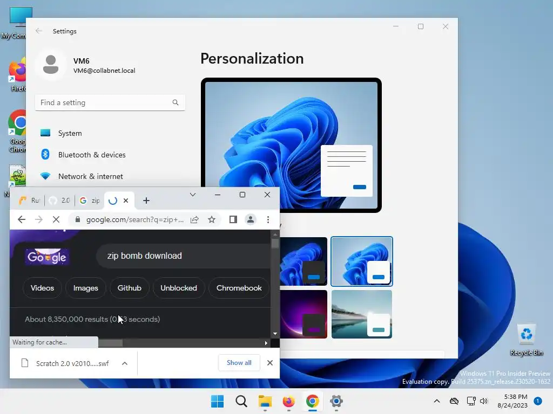This screenshot has width=553, height=414.
Task: Open a new Chrome tab
Action: pos(146,201)
